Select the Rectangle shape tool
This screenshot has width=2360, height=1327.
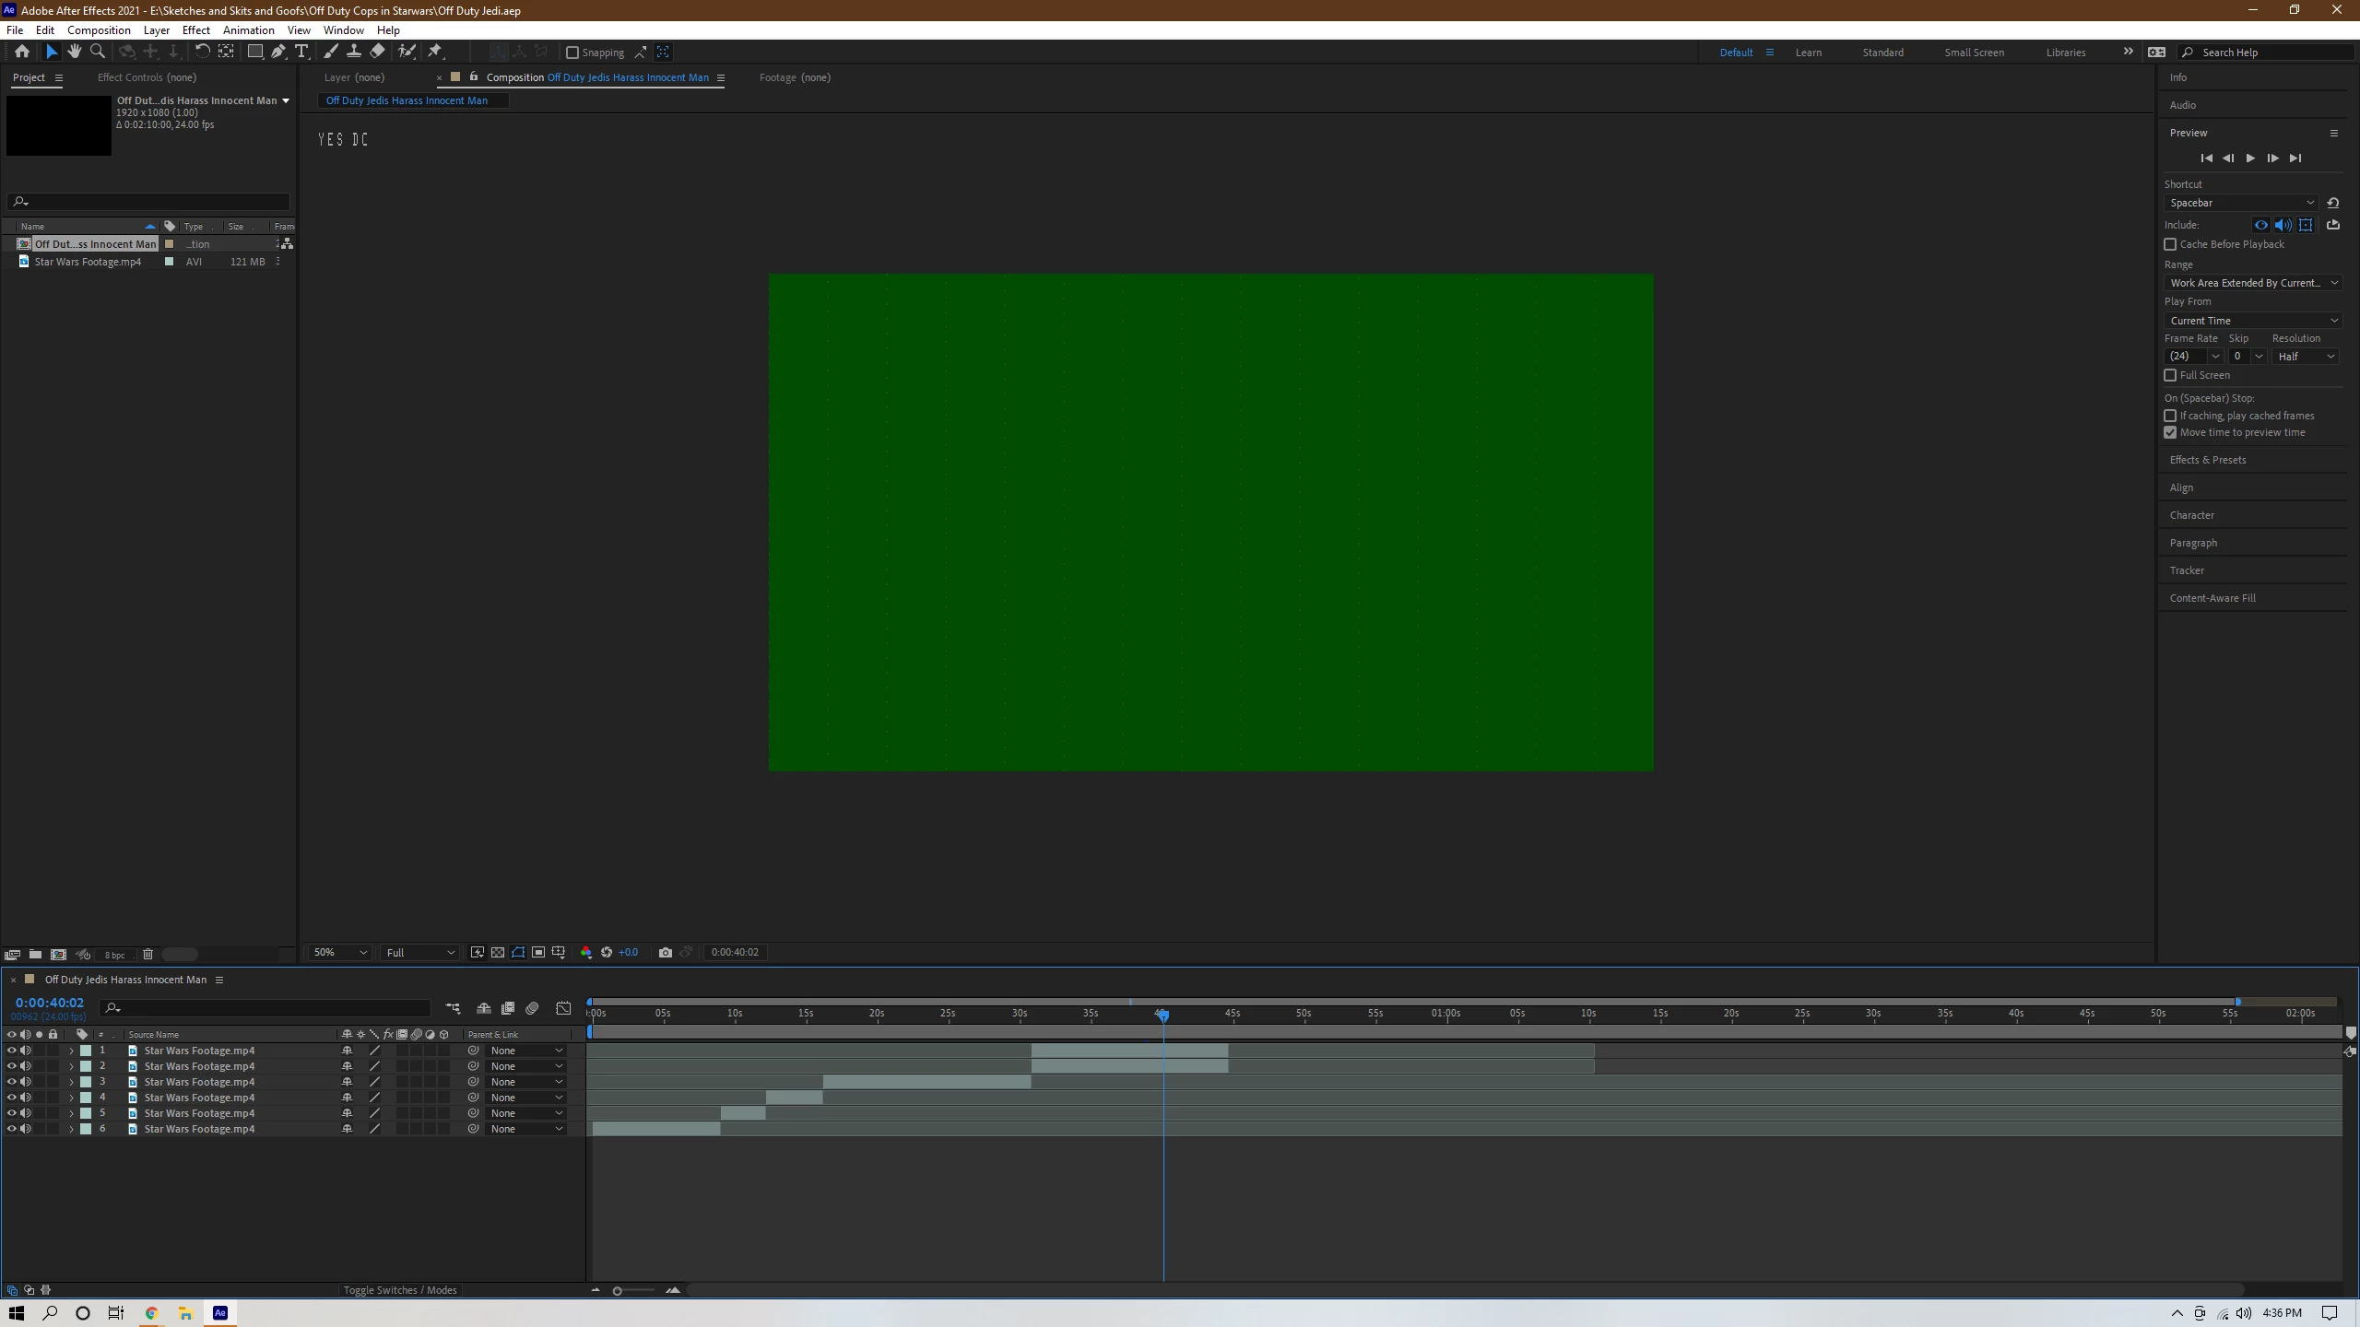coord(255,52)
